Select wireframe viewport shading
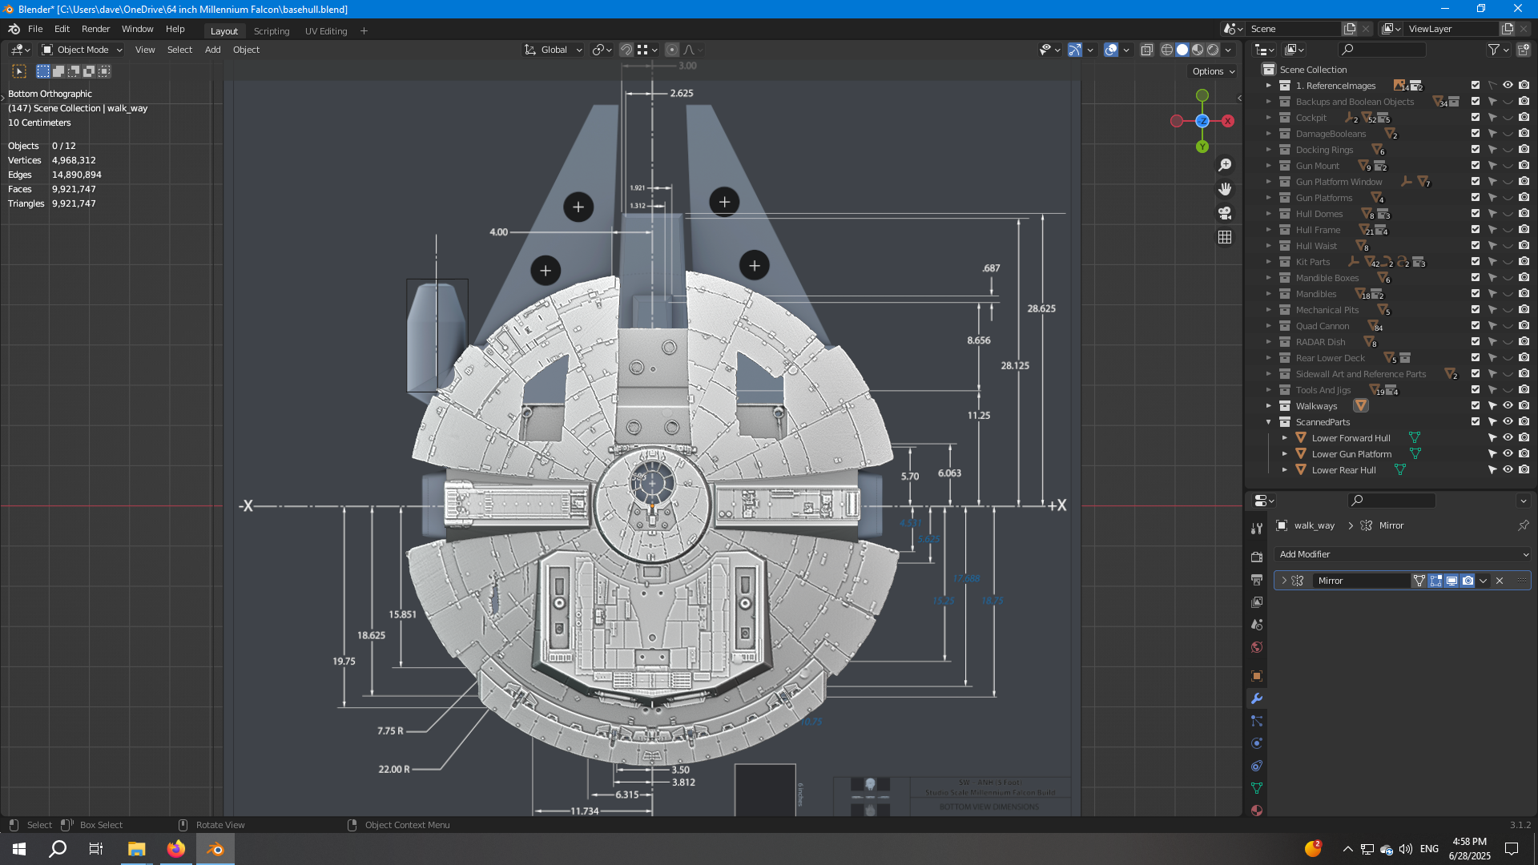Screen dimensions: 1538x865 (1167, 50)
